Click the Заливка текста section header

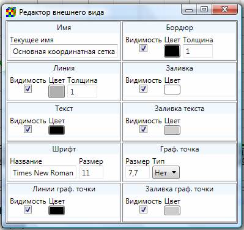coord(179,109)
